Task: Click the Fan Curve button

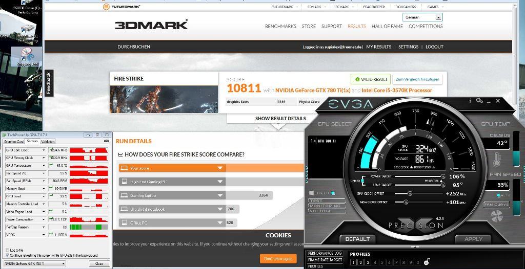Action: click(x=497, y=205)
